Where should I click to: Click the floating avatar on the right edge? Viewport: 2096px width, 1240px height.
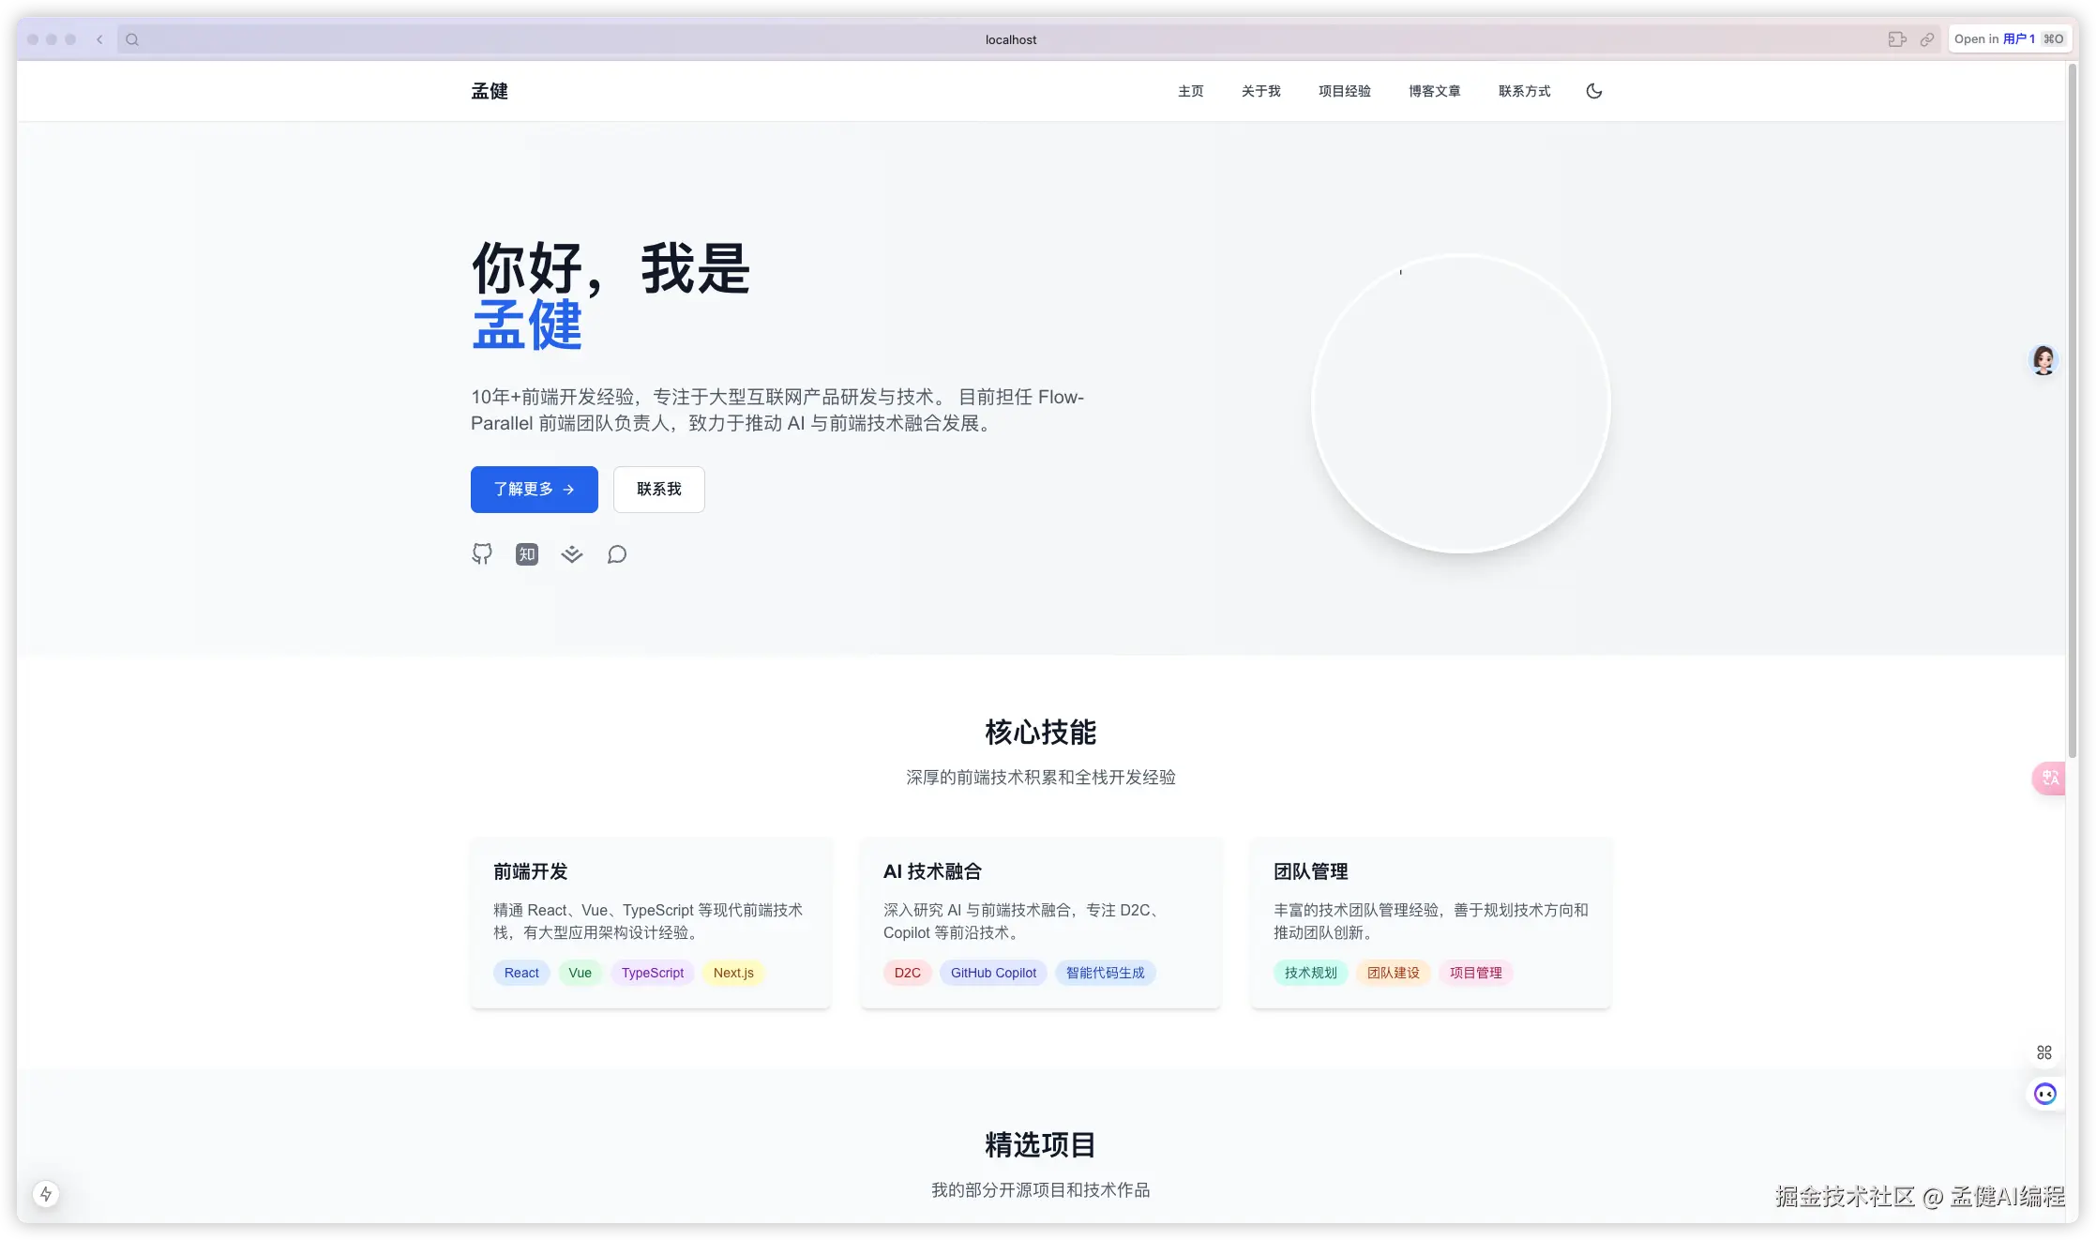pyautogui.click(x=2043, y=360)
